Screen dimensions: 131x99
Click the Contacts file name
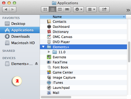click(x=59, y=22)
